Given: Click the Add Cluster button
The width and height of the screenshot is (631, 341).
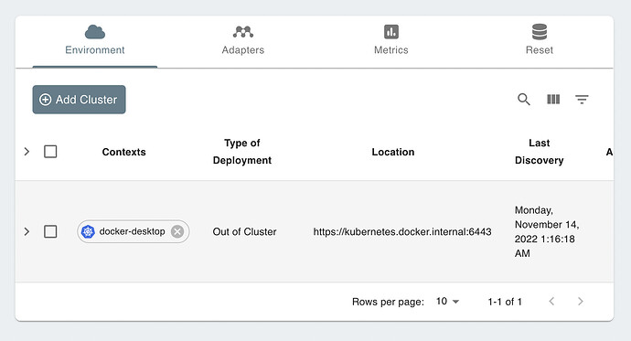Looking at the screenshot, I should point(79,100).
